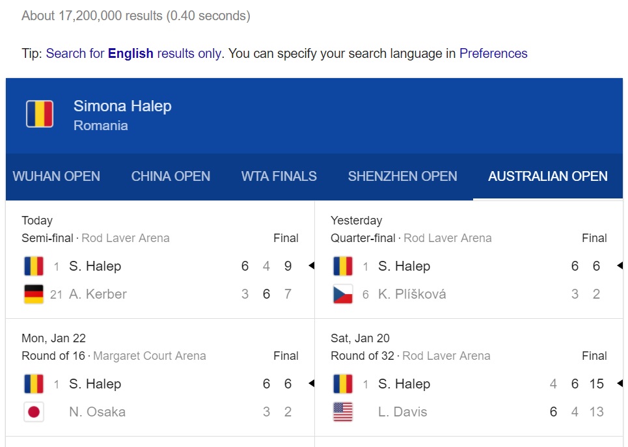Click Japan flag next to N. Osaka
Viewport: 628px width, 447px height.
pyautogui.click(x=34, y=412)
